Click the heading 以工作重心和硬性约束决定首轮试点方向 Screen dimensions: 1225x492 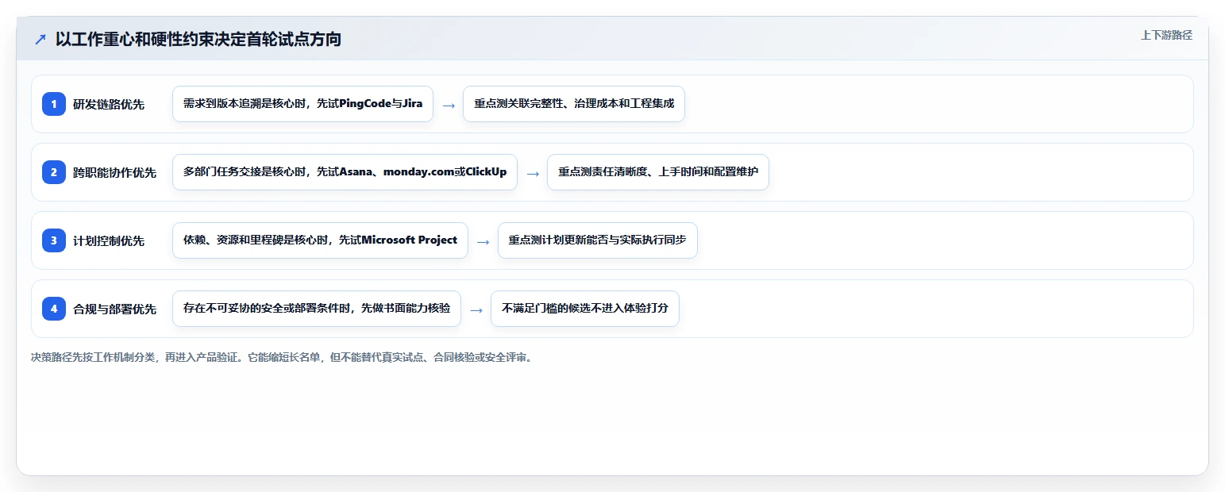click(198, 39)
